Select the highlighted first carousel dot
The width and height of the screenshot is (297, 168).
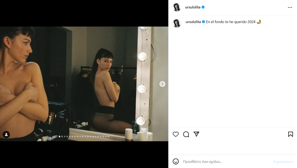pos(59,136)
